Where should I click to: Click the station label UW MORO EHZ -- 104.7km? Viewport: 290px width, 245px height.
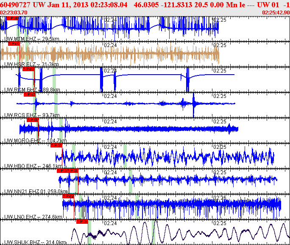pyautogui.click(x=35, y=141)
